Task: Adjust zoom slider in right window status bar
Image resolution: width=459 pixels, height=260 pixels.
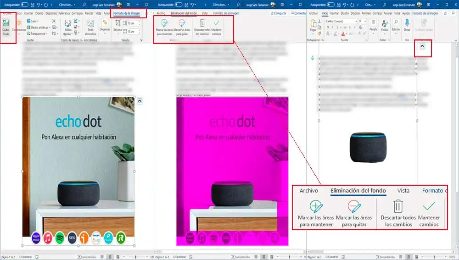Action: 434,257
